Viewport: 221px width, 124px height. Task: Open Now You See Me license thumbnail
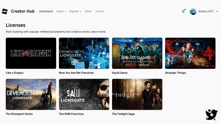coord(84,53)
